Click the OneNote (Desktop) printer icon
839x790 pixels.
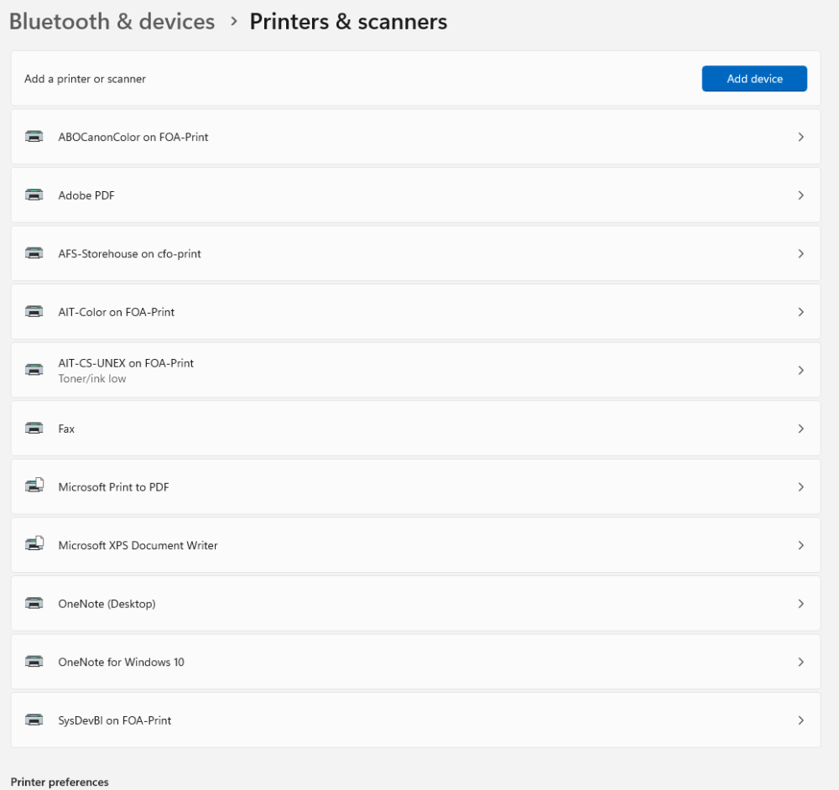coord(34,604)
